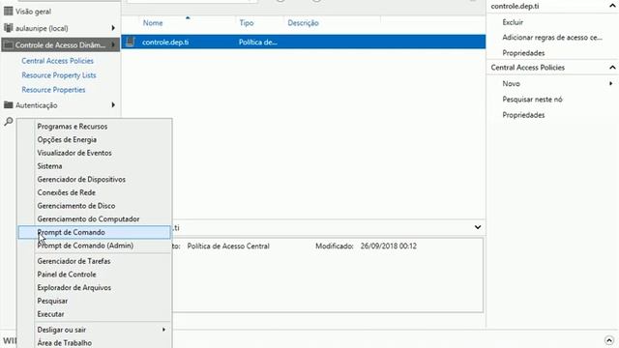Image resolution: width=619 pixels, height=348 pixels.
Task: Click Excluir in the tasks pane
Action: [513, 22]
